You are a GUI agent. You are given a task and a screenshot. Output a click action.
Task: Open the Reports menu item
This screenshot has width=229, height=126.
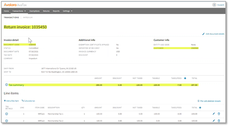[56, 11]
